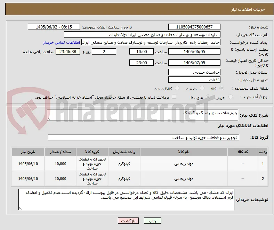
Task: Click the نام کالا column header
Action: tap(184, 152)
